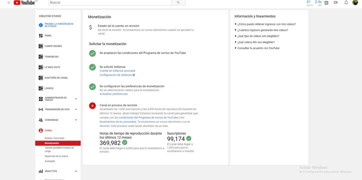Screen dimensions: 362x180
Task: Click the dollar sign account status icon
Action: pyautogui.click(x=91, y=27)
